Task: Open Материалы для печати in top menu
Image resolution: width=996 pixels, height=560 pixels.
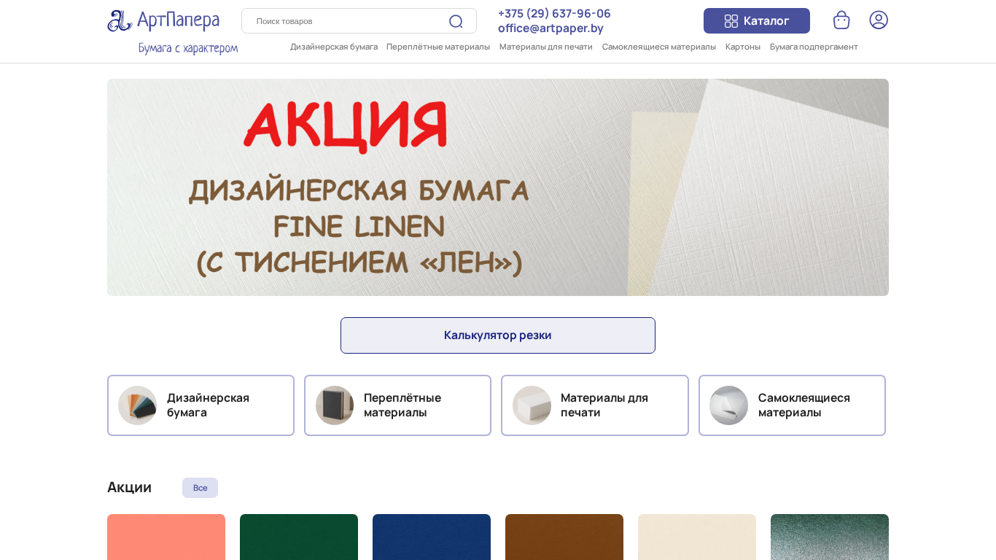Action: pos(546,47)
